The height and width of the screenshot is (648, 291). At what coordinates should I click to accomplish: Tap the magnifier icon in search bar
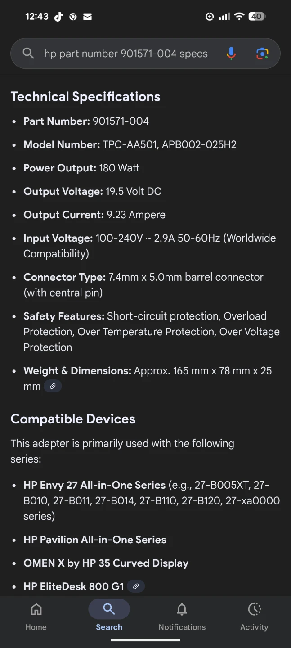pos(28,54)
